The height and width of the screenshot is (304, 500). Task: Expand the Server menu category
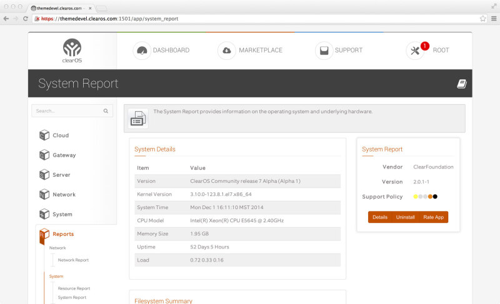click(x=61, y=175)
